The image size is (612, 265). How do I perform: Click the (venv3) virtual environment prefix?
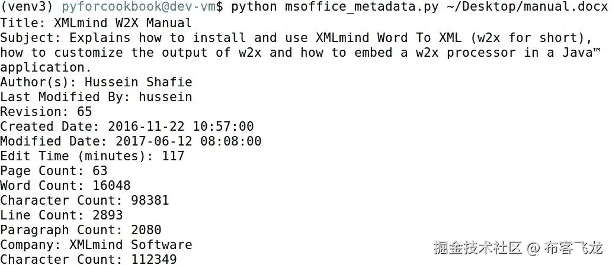(27, 8)
